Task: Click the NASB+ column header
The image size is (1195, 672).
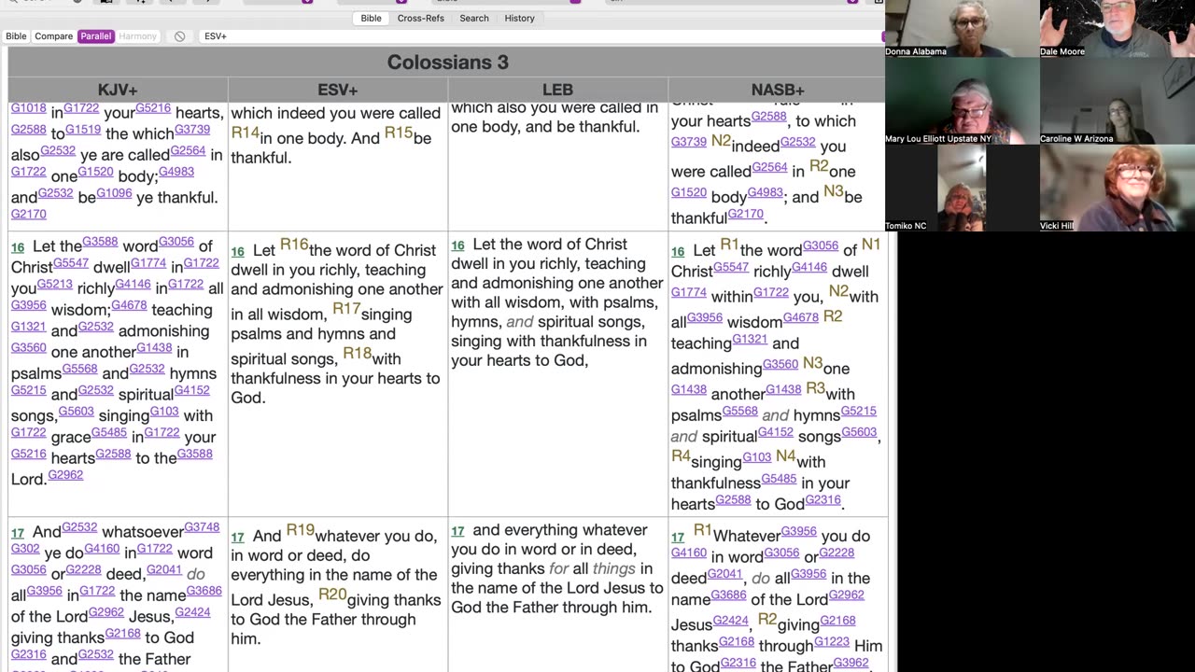Action: (778, 90)
